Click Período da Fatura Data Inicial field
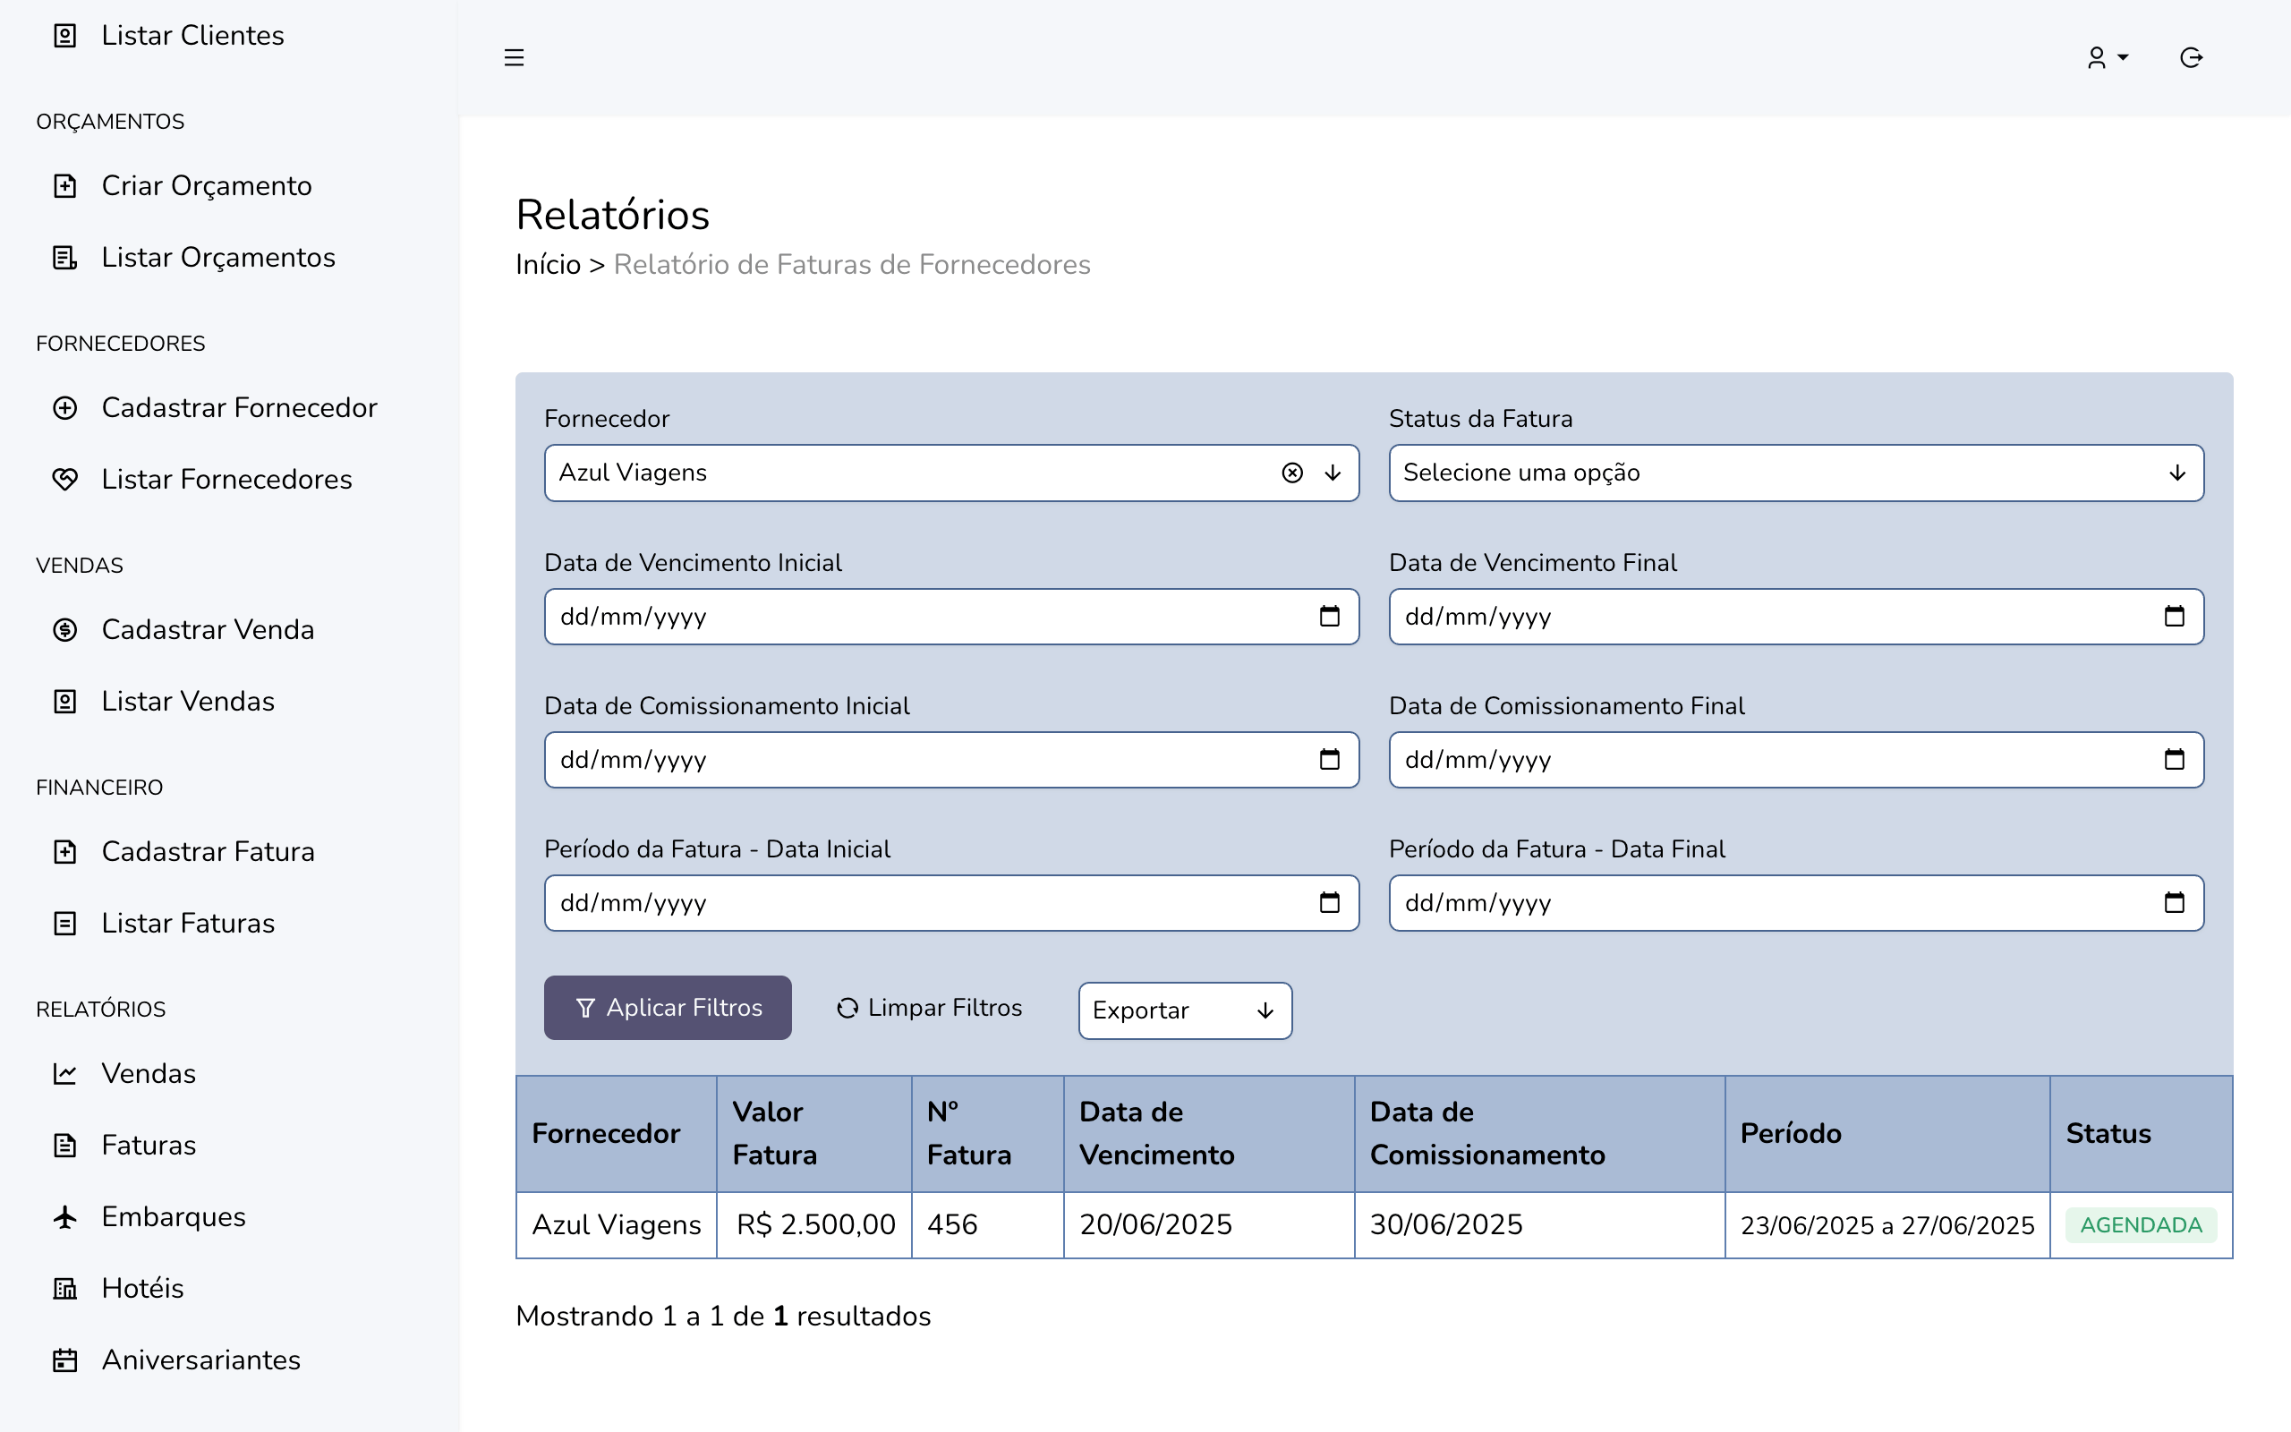Viewport: 2291px width, 1432px height. point(951,902)
